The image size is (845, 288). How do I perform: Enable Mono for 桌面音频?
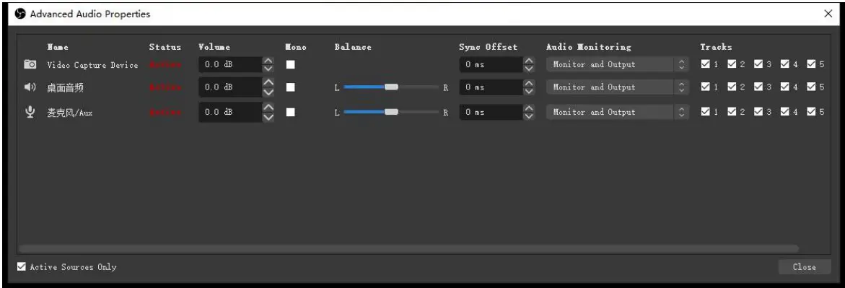coord(291,87)
